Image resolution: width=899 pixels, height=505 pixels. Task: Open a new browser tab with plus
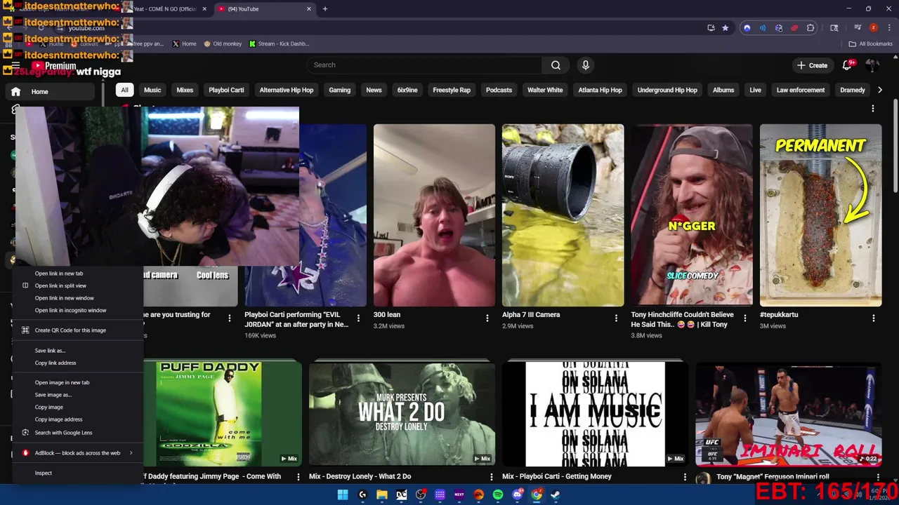[x=324, y=9]
